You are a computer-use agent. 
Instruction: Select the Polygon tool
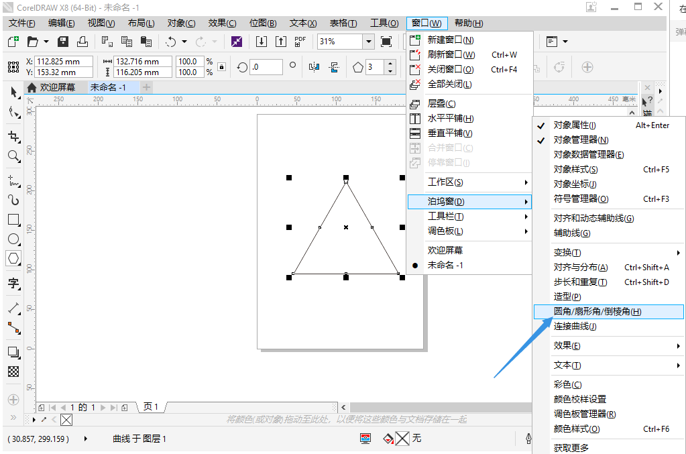point(13,258)
